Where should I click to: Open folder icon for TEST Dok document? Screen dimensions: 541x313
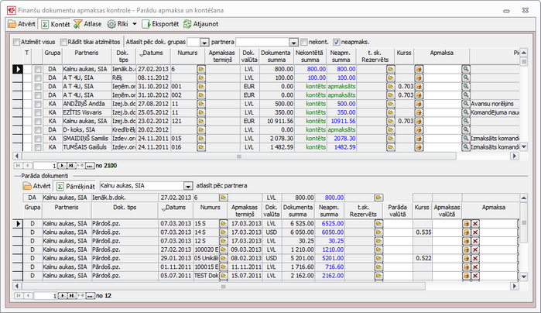coord(223,275)
